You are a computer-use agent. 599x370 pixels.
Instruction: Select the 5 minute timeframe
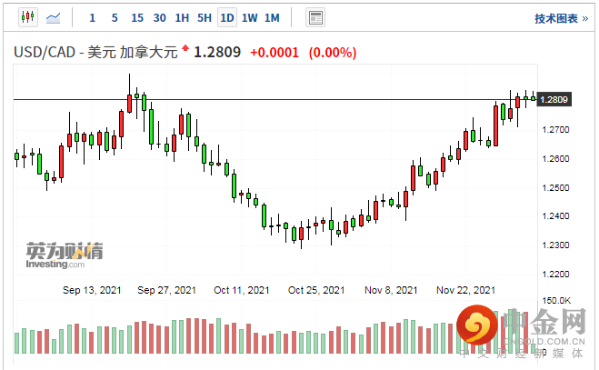(115, 18)
